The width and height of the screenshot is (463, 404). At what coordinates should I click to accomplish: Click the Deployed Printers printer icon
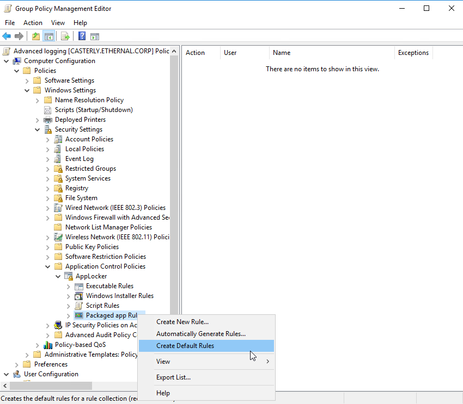tap(47, 120)
